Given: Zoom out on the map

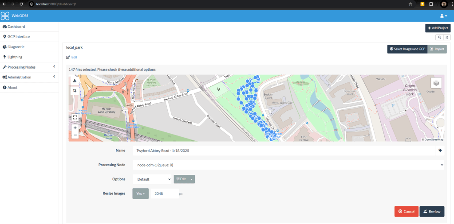Looking at the screenshot, I should [x=75, y=135].
